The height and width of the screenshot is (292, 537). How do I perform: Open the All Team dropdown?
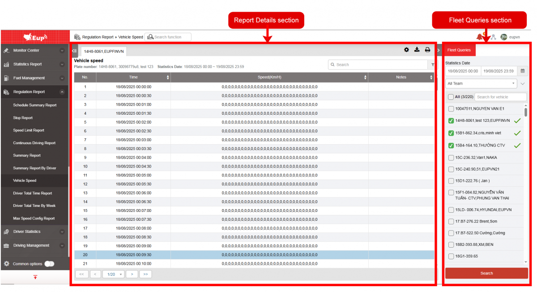(x=481, y=84)
